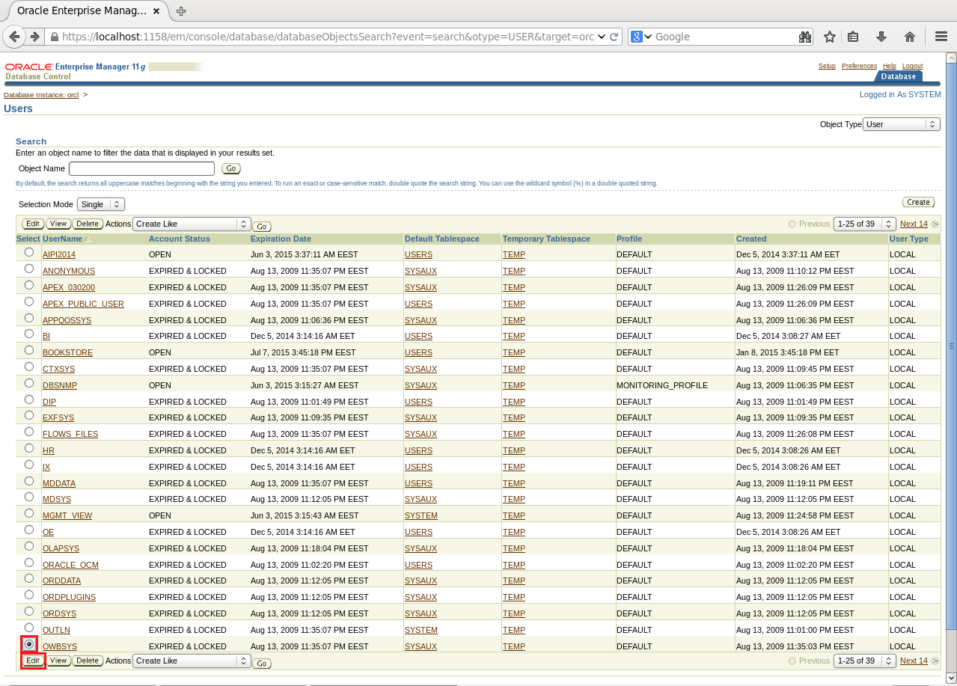Open the Object Type dropdown
Screen dimensions: 957x686
(902, 124)
